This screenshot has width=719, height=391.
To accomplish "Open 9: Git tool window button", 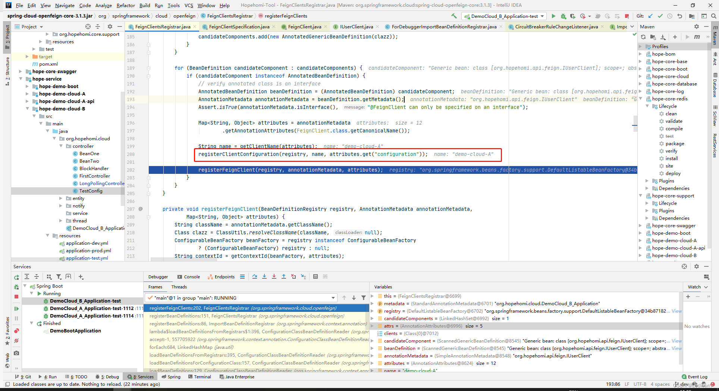I will click(x=23, y=376).
